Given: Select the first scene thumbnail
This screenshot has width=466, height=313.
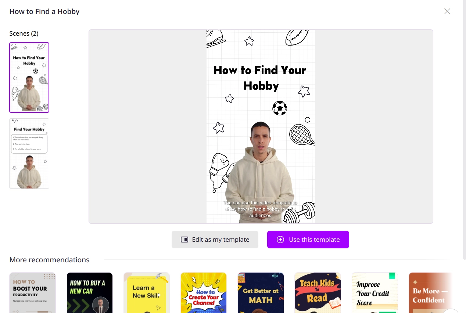Looking at the screenshot, I should pyautogui.click(x=29, y=78).
